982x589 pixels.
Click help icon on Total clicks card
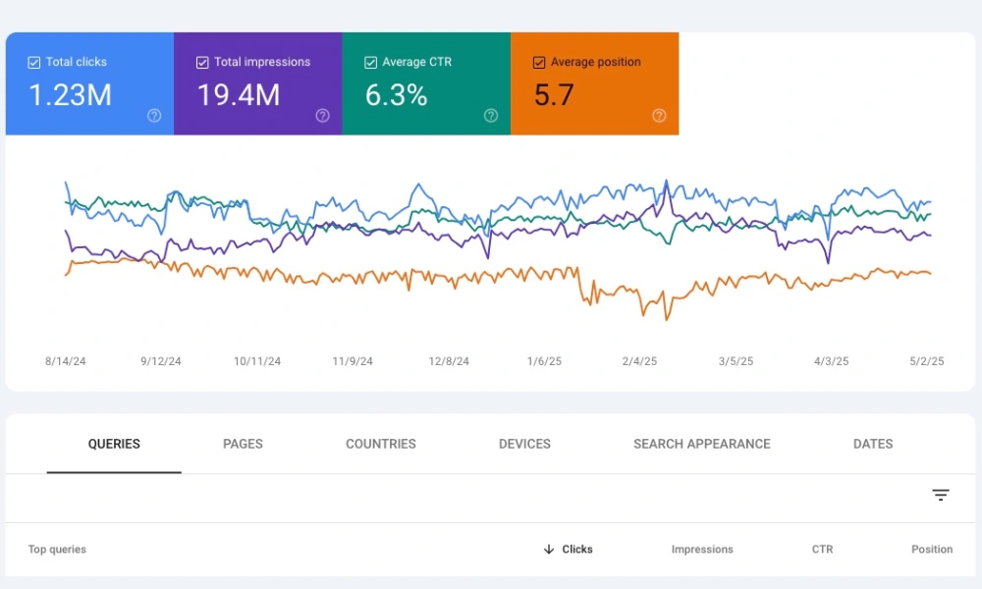pyautogui.click(x=154, y=116)
